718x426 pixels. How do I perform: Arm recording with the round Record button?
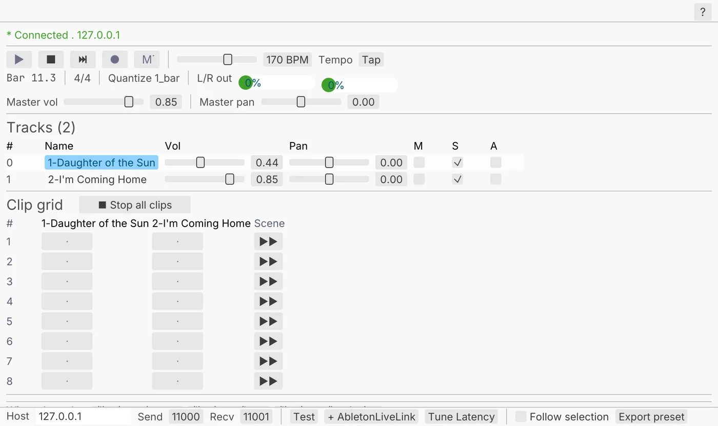coord(114,59)
